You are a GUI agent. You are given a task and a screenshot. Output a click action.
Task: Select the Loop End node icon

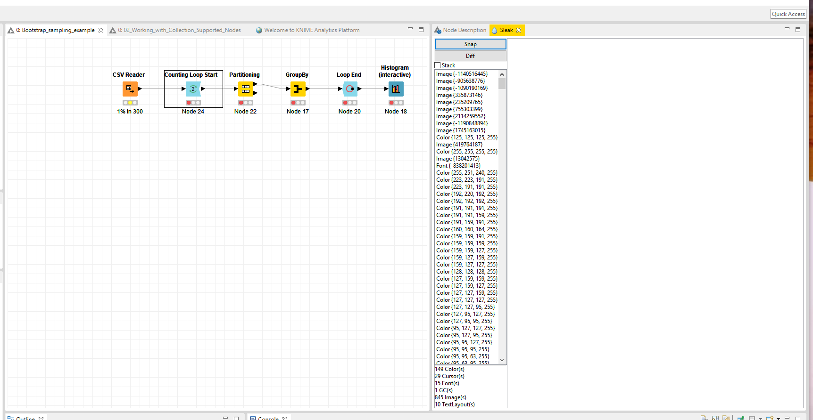tap(349, 89)
